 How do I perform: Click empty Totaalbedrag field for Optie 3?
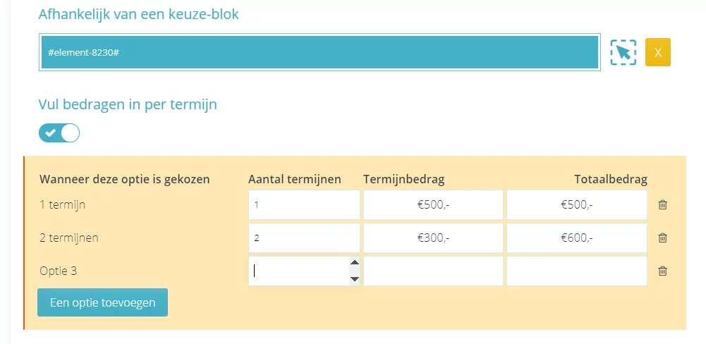(577, 271)
